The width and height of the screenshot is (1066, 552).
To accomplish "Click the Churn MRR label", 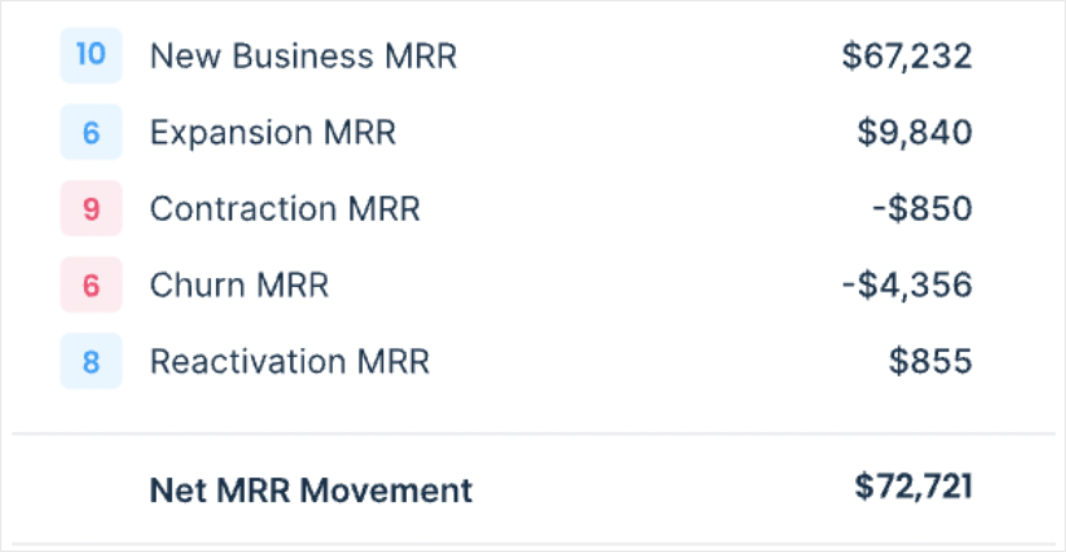I will 239,285.
